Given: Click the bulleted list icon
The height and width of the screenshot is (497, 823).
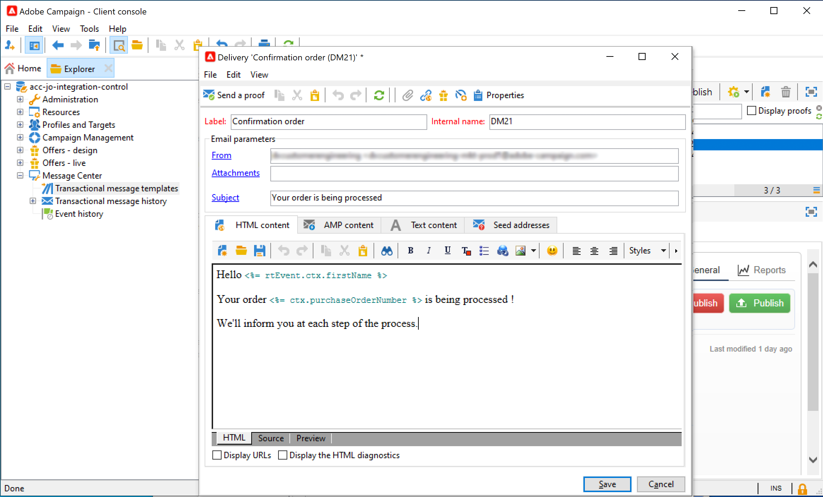Looking at the screenshot, I should (484, 251).
